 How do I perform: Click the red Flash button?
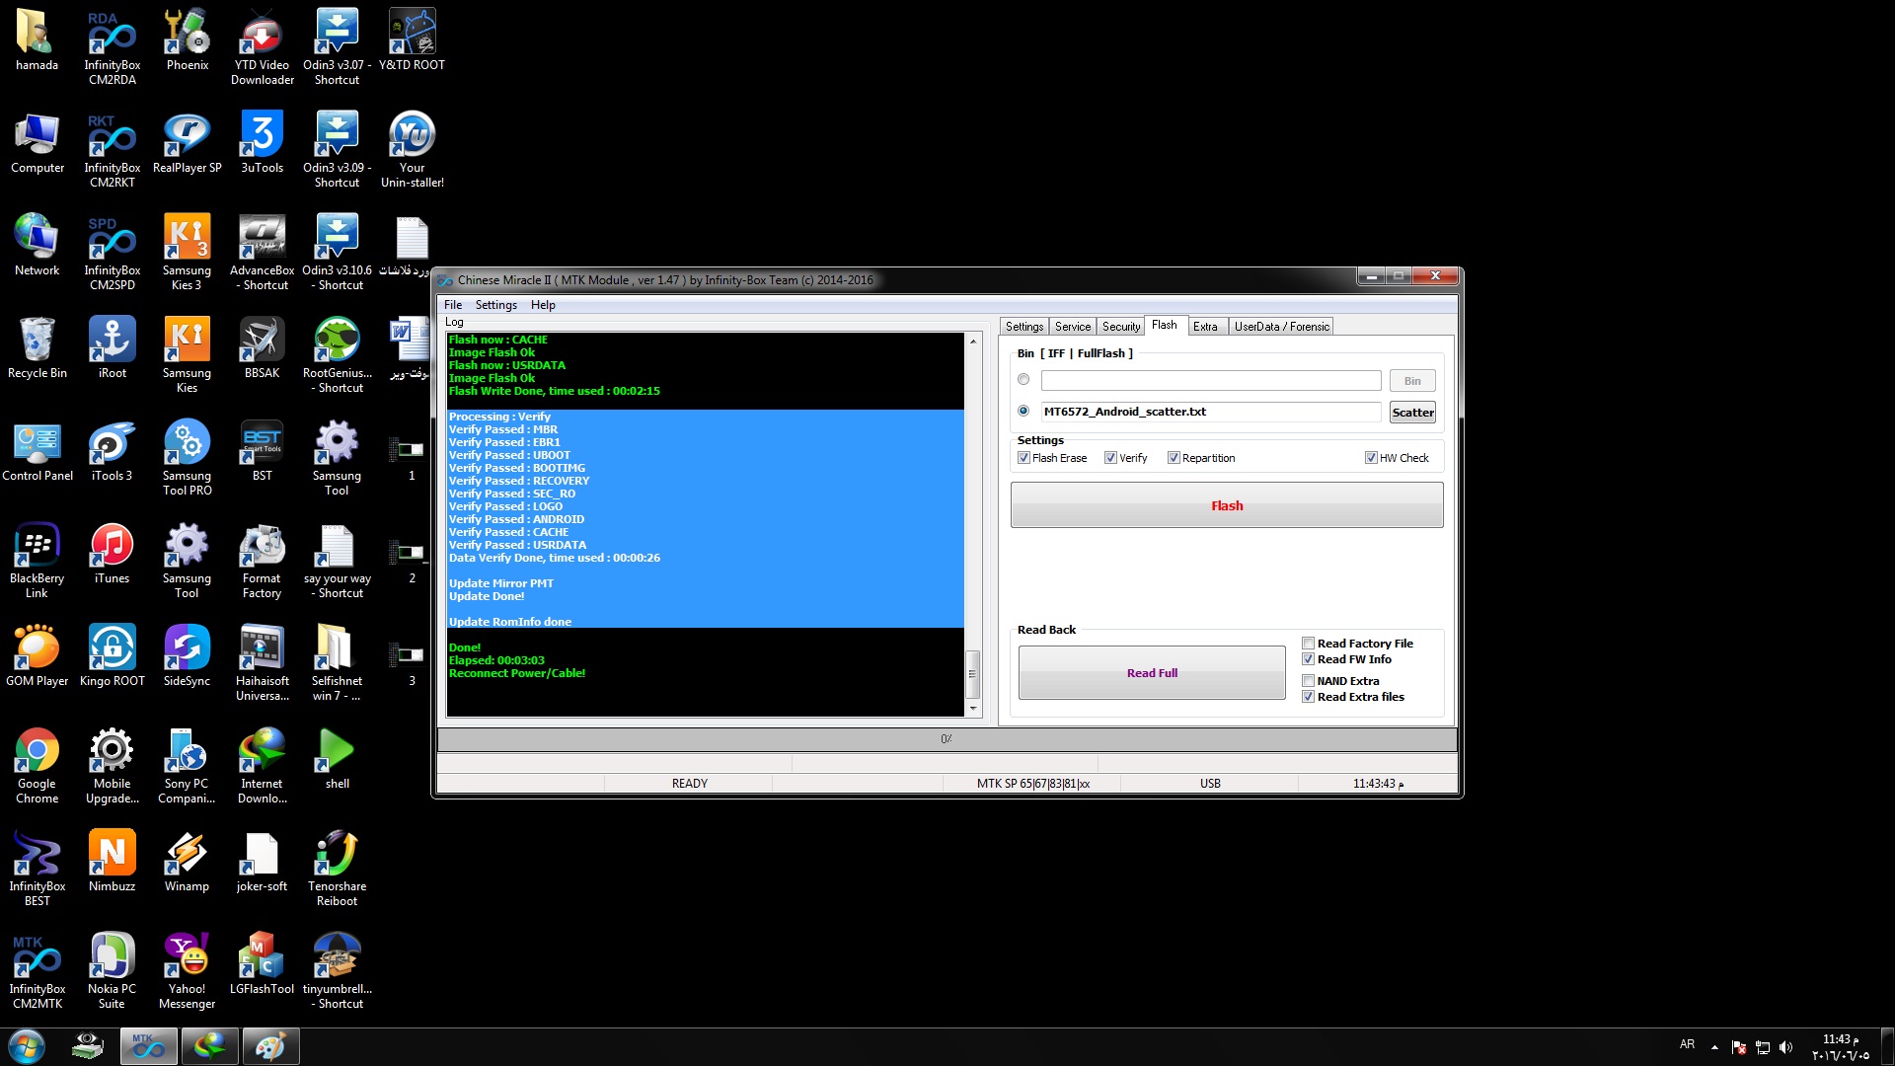(x=1227, y=505)
